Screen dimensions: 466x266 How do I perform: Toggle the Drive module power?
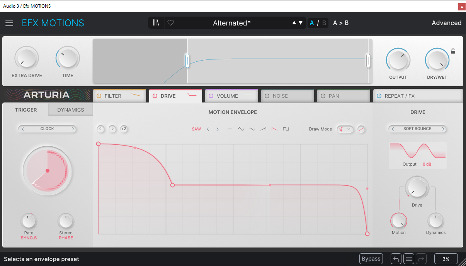(155, 96)
